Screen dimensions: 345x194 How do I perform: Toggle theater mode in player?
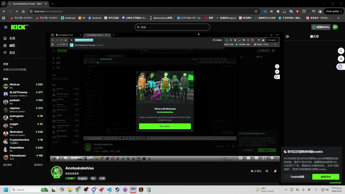(256, 158)
